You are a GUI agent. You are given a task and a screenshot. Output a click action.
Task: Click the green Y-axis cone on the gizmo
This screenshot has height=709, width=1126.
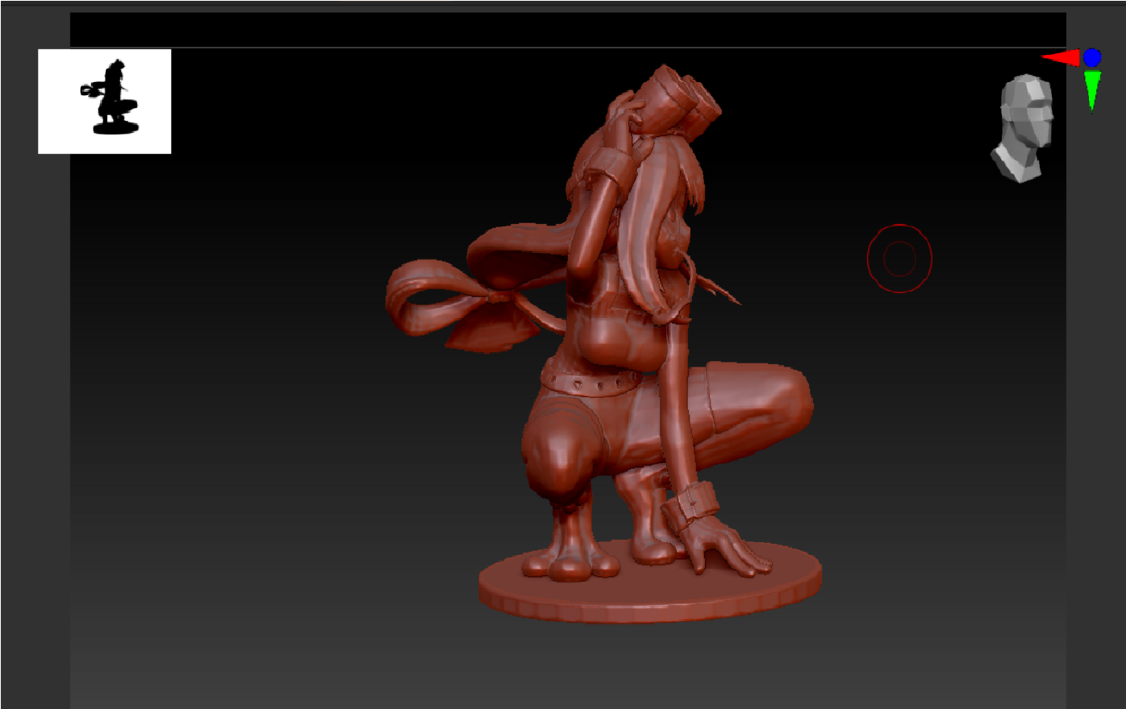click(1092, 89)
